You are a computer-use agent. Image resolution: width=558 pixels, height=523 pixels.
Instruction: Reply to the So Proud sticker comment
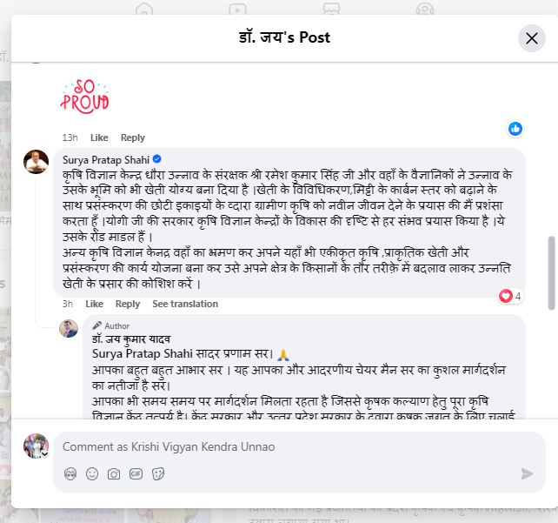[x=133, y=137]
